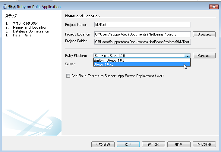Screen dimensions: 221x152
Task: Click the Project Location: label
Action: coord(78,34)
